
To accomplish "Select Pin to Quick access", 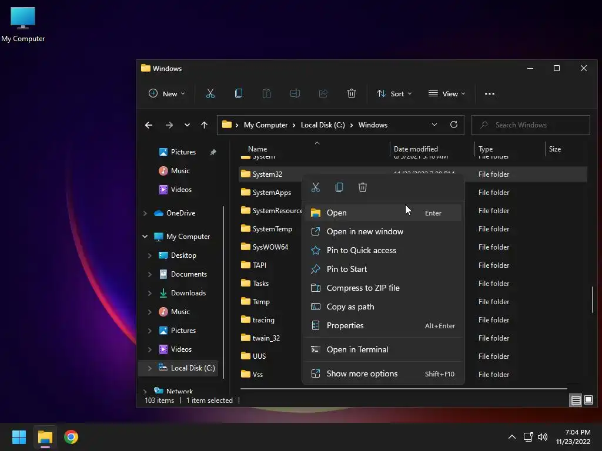I will tap(383, 250).
